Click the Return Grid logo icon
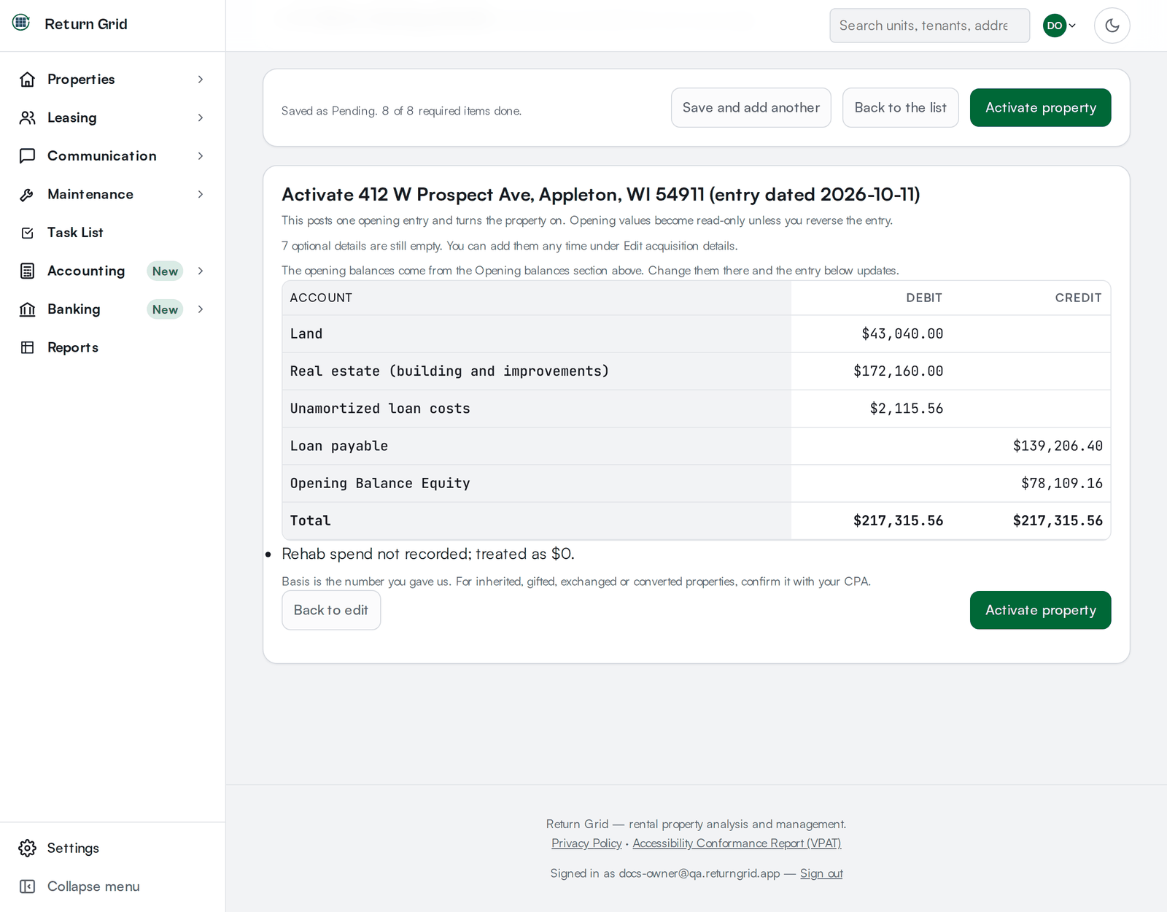This screenshot has width=1167, height=912. (21, 23)
